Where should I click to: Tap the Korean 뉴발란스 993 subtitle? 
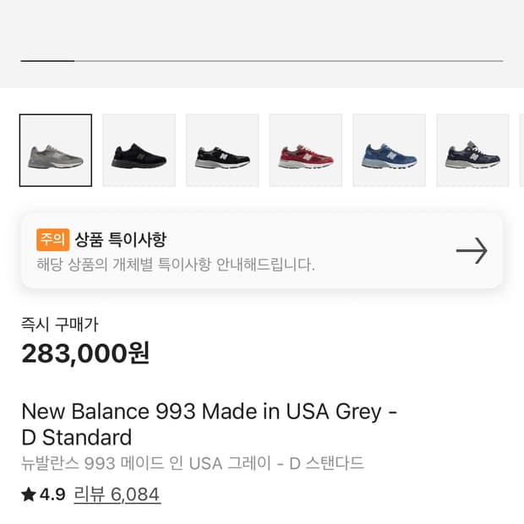pyautogui.click(x=192, y=464)
